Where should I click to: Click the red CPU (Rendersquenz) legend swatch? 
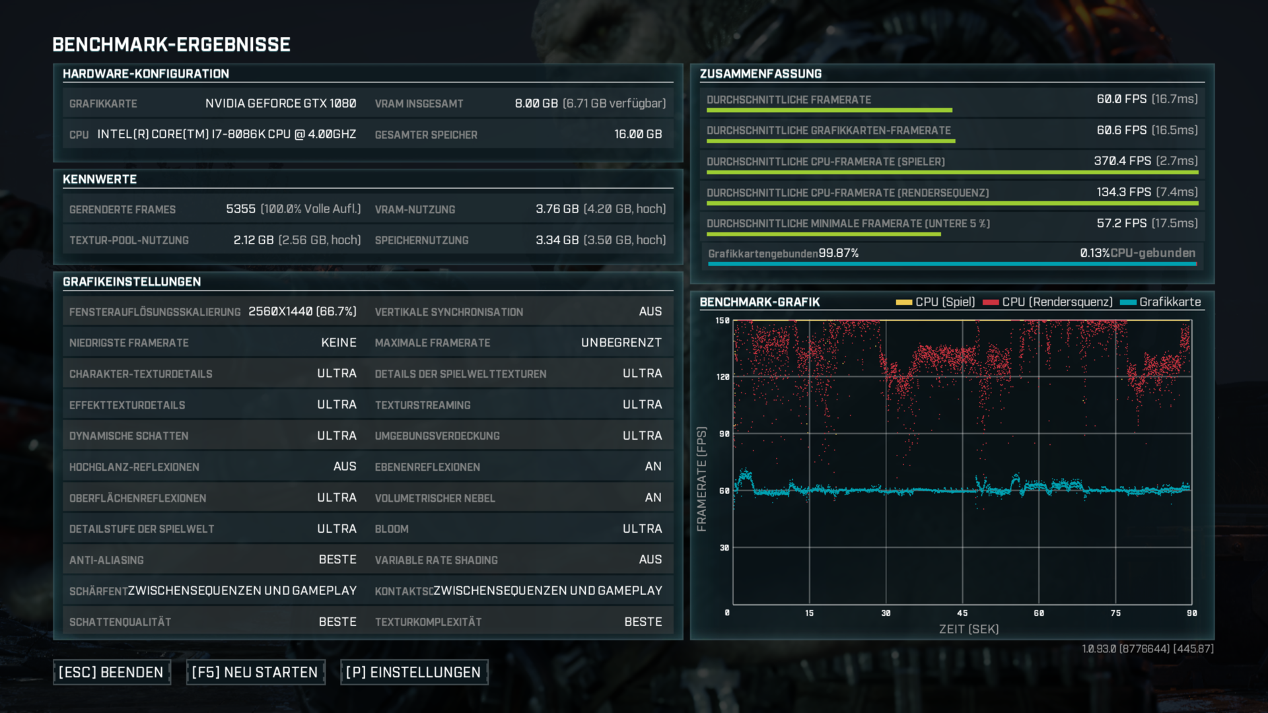coord(990,302)
